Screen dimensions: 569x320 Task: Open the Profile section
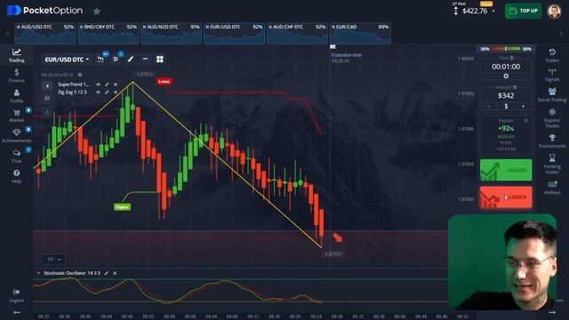[x=17, y=96]
